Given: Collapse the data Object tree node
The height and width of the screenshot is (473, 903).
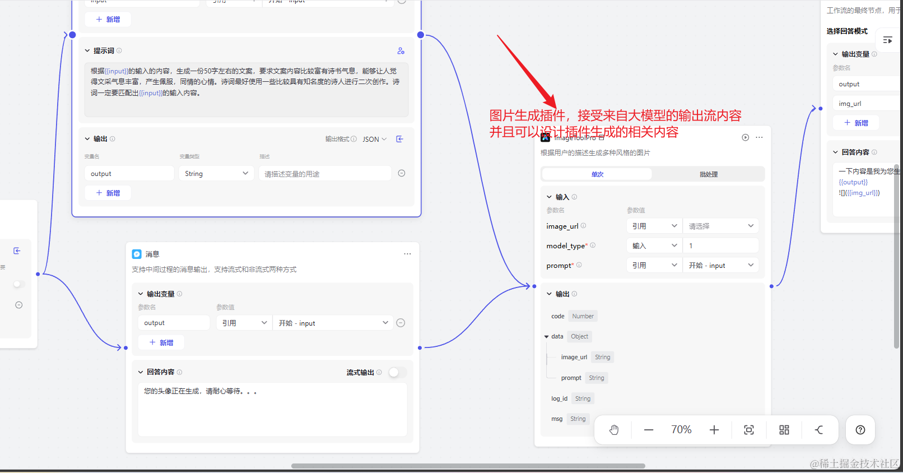Looking at the screenshot, I should (546, 337).
